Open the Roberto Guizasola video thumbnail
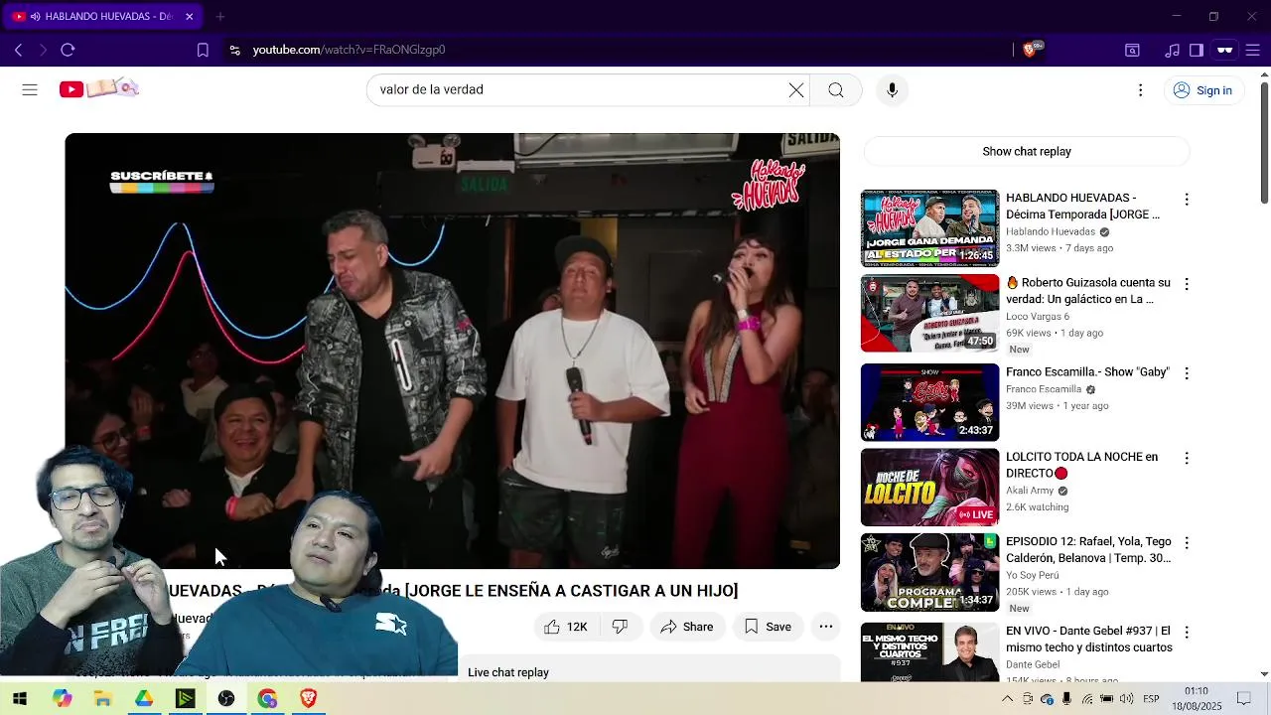The height and width of the screenshot is (715, 1271). [929, 314]
